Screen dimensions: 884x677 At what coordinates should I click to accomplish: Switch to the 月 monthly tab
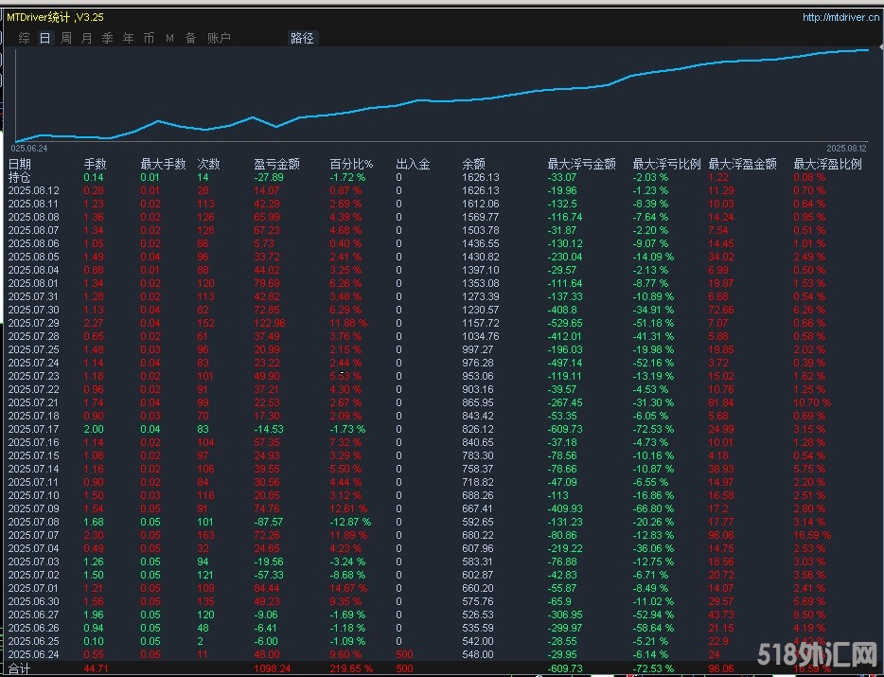coord(87,38)
